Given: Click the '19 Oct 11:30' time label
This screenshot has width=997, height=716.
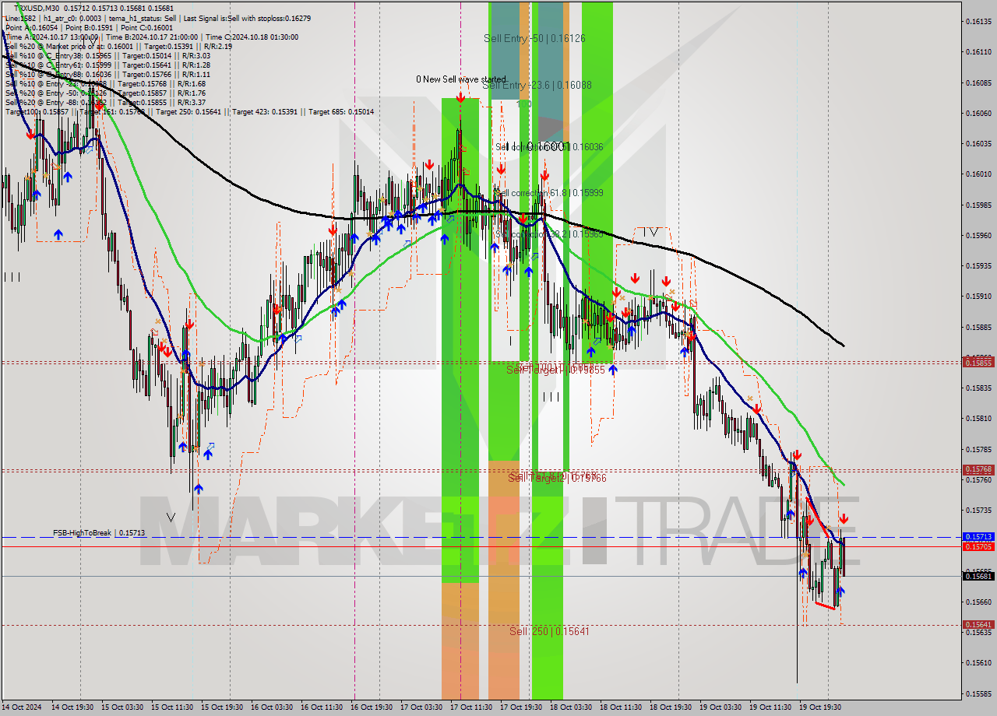Looking at the screenshot, I should point(770,707).
